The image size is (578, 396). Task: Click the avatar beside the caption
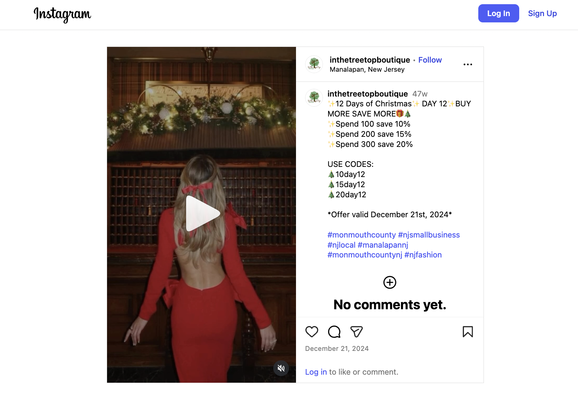coord(314,98)
